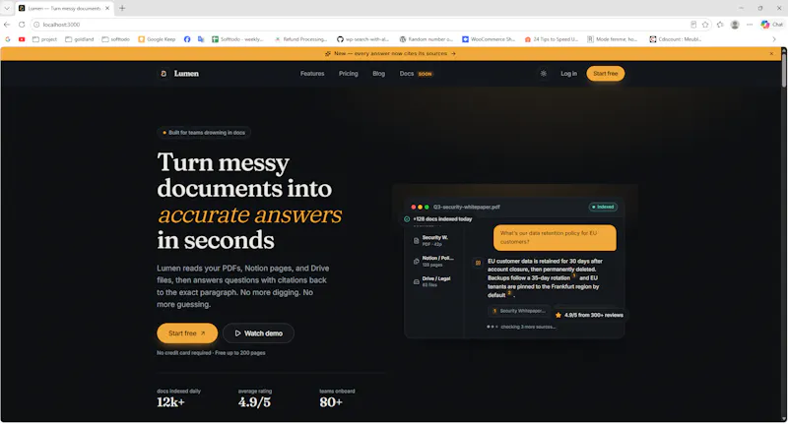Select the Drive / Legal source row
The image size is (788, 424).
[x=434, y=281]
